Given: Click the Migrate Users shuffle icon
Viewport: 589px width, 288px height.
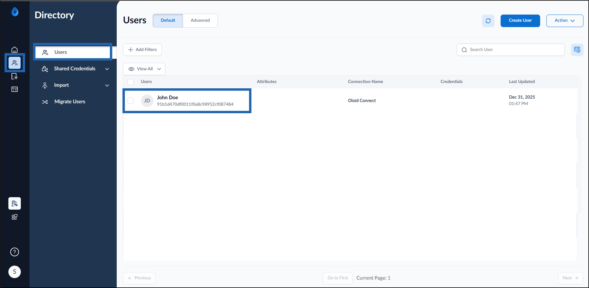Looking at the screenshot, I should point(45,102).
